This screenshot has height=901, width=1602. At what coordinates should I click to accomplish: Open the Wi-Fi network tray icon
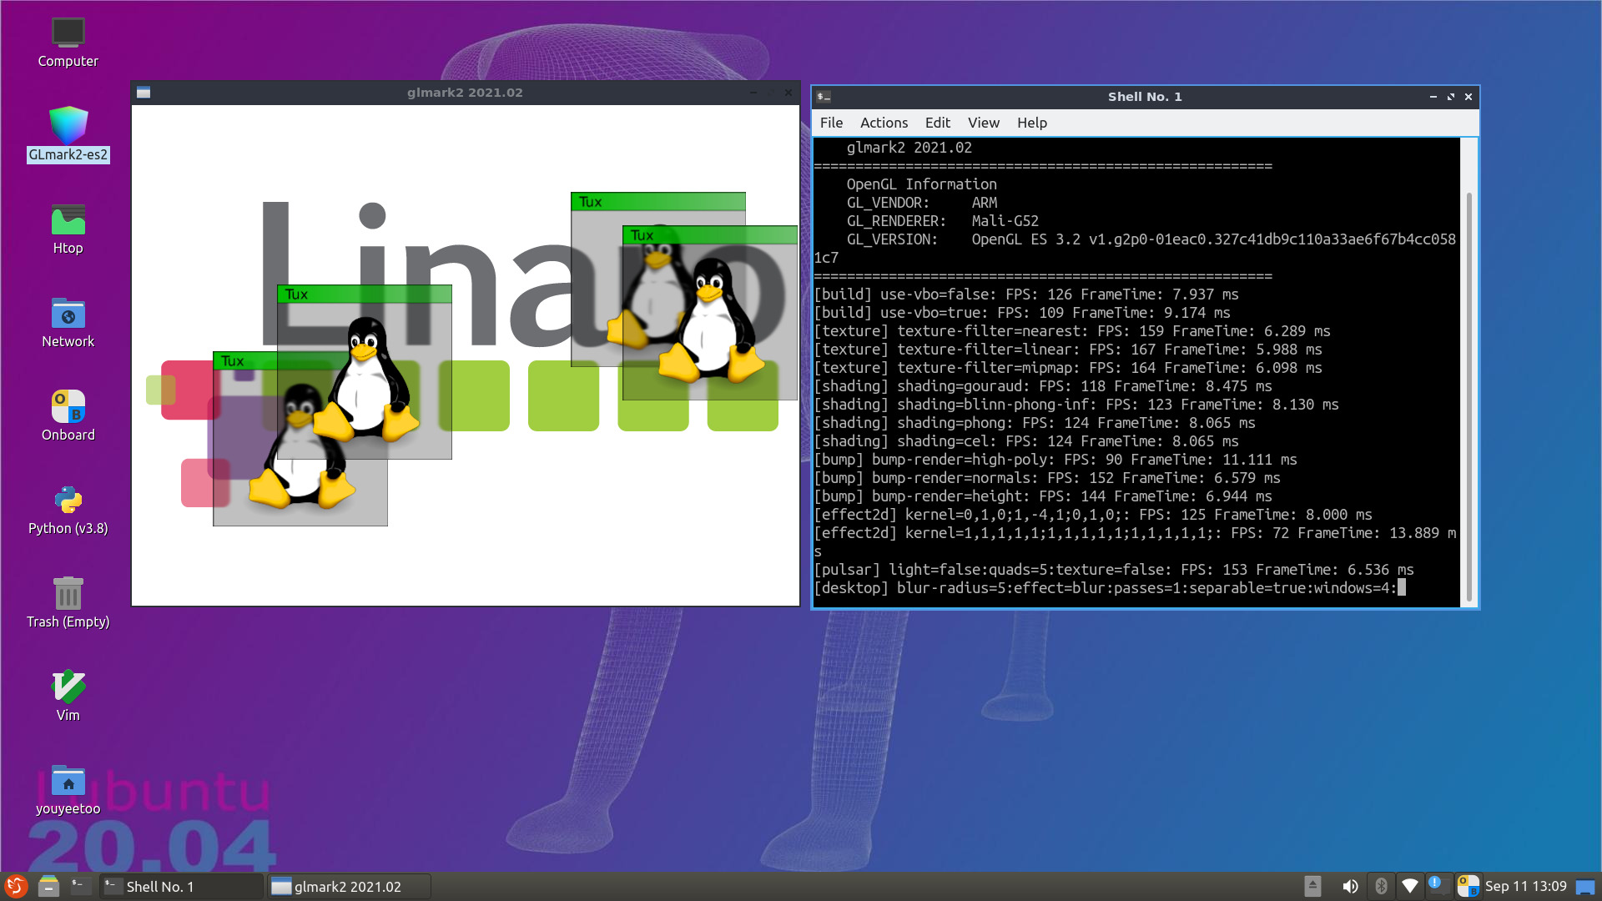[1410, 886]
